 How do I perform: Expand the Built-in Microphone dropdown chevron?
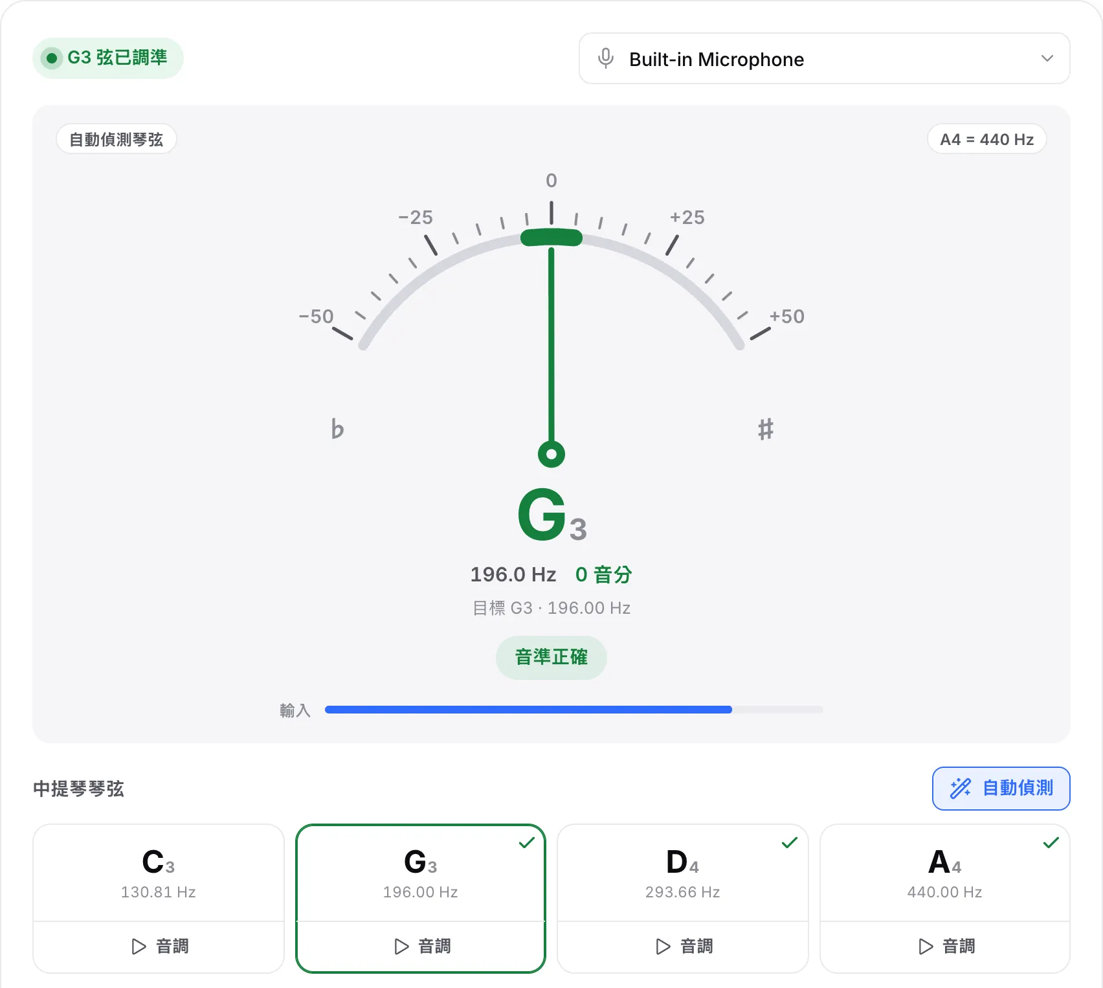[1047, 58]
